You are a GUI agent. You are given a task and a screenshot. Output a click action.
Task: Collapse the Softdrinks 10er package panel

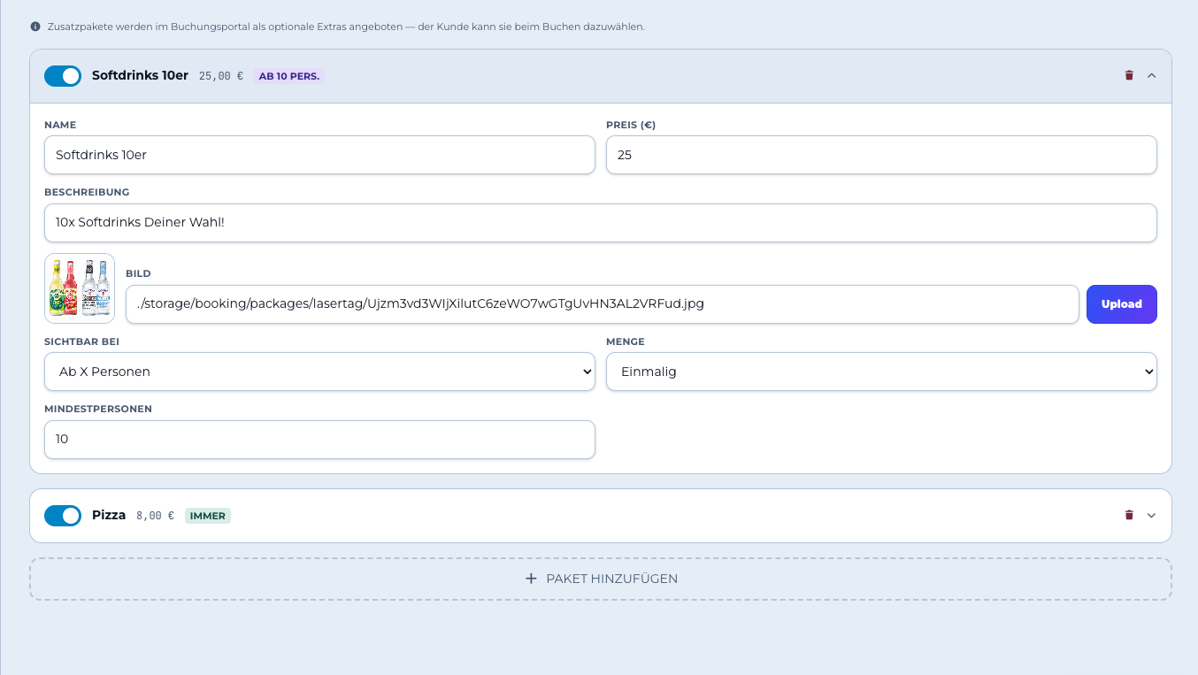coord(1151,75)
